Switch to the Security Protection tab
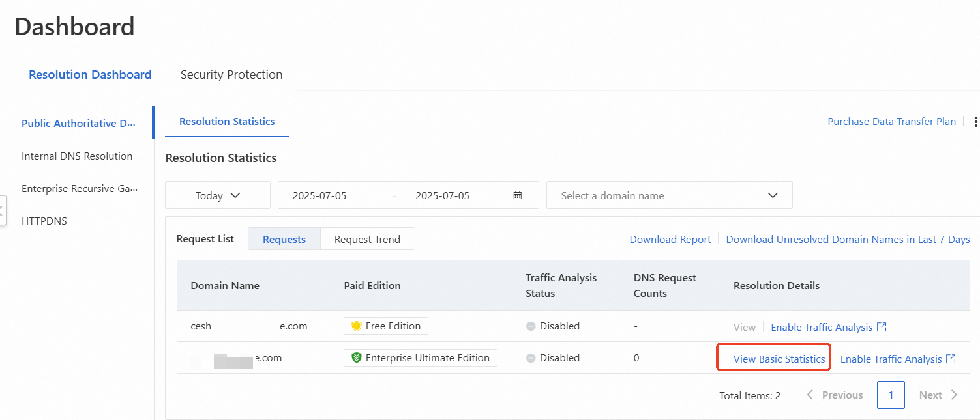This screenshot has width=980, height=420. tap(231, 74)
